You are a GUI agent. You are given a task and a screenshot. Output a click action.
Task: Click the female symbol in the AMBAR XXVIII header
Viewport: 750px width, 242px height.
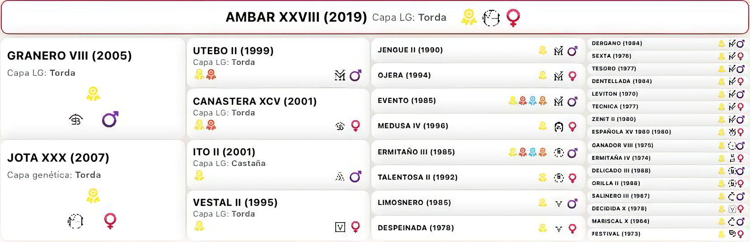[x=513, y=18]
